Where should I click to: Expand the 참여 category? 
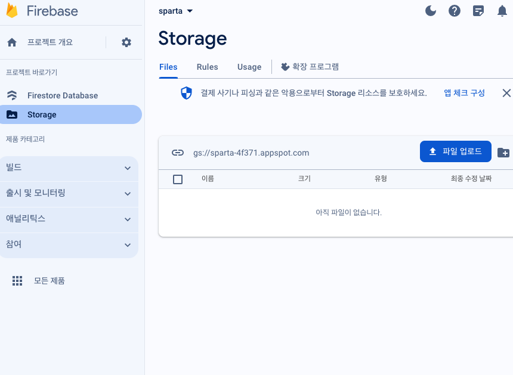pyautogui.click(x=69, y=245)
